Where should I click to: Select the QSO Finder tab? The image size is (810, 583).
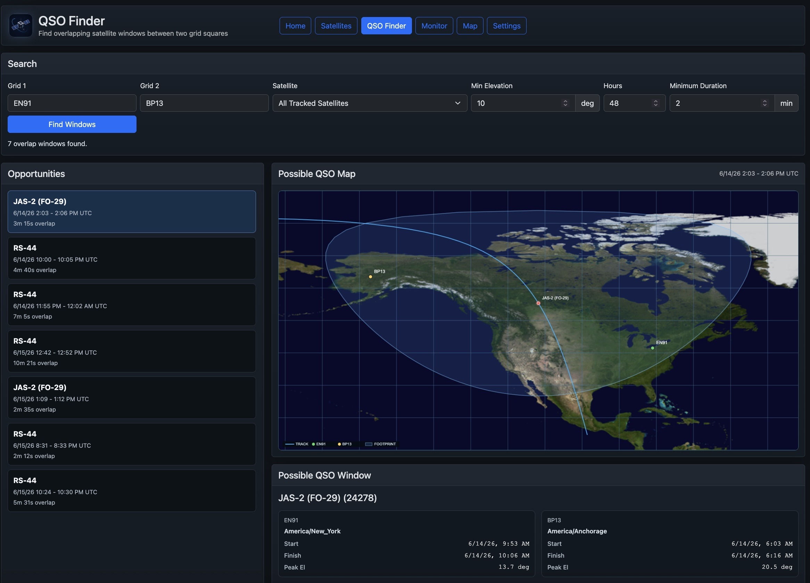coord(387,26)
